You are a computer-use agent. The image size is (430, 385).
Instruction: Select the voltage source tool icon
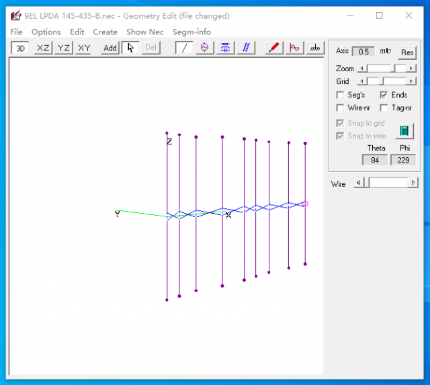(204, 48)
